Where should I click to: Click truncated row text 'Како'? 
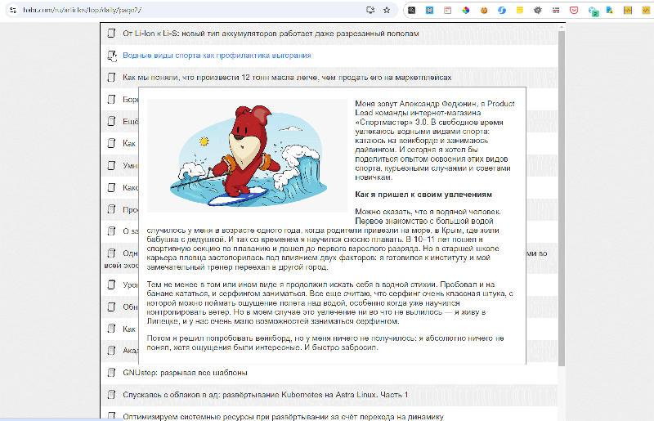(130, 188)
